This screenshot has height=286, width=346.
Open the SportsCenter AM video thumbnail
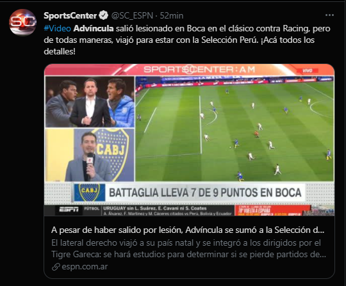[x=189, y=139]
